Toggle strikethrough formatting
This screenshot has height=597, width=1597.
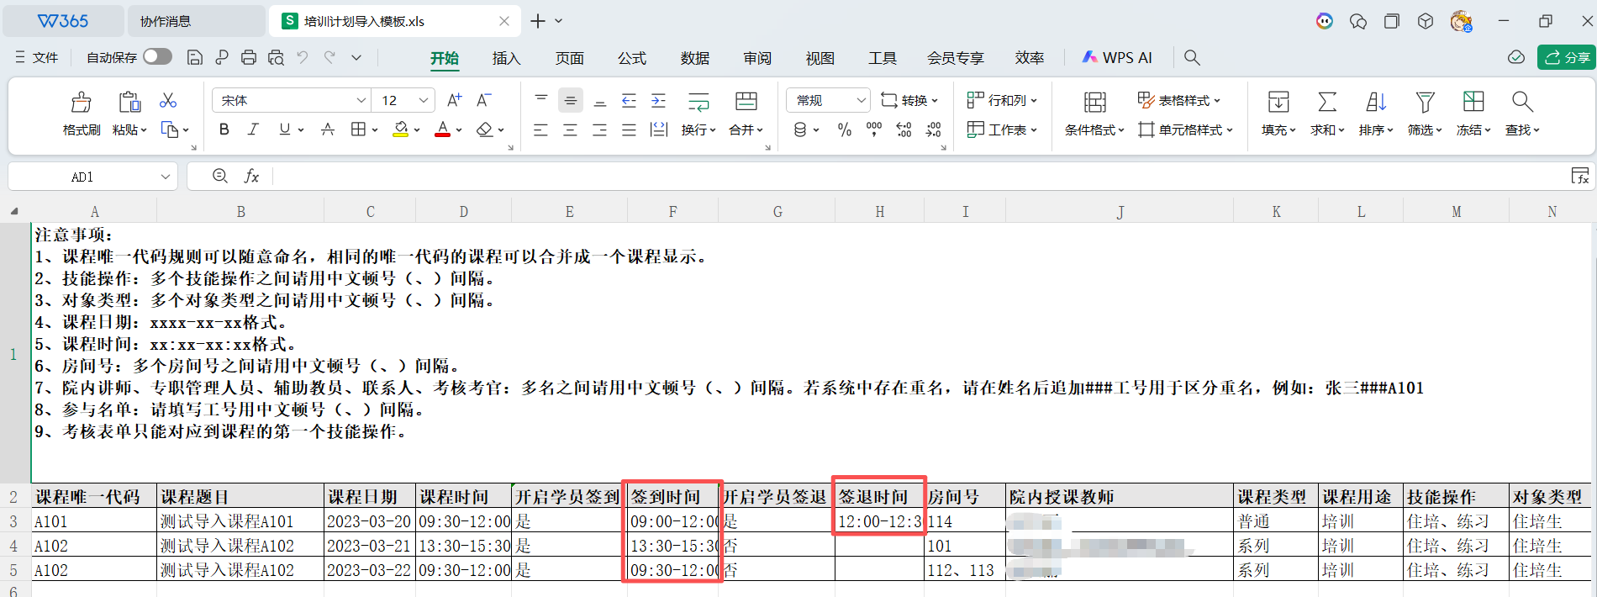coord(328,129)
